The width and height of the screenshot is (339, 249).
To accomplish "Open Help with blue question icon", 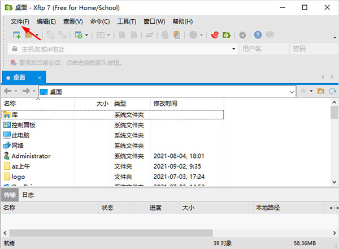I will 258,35.
